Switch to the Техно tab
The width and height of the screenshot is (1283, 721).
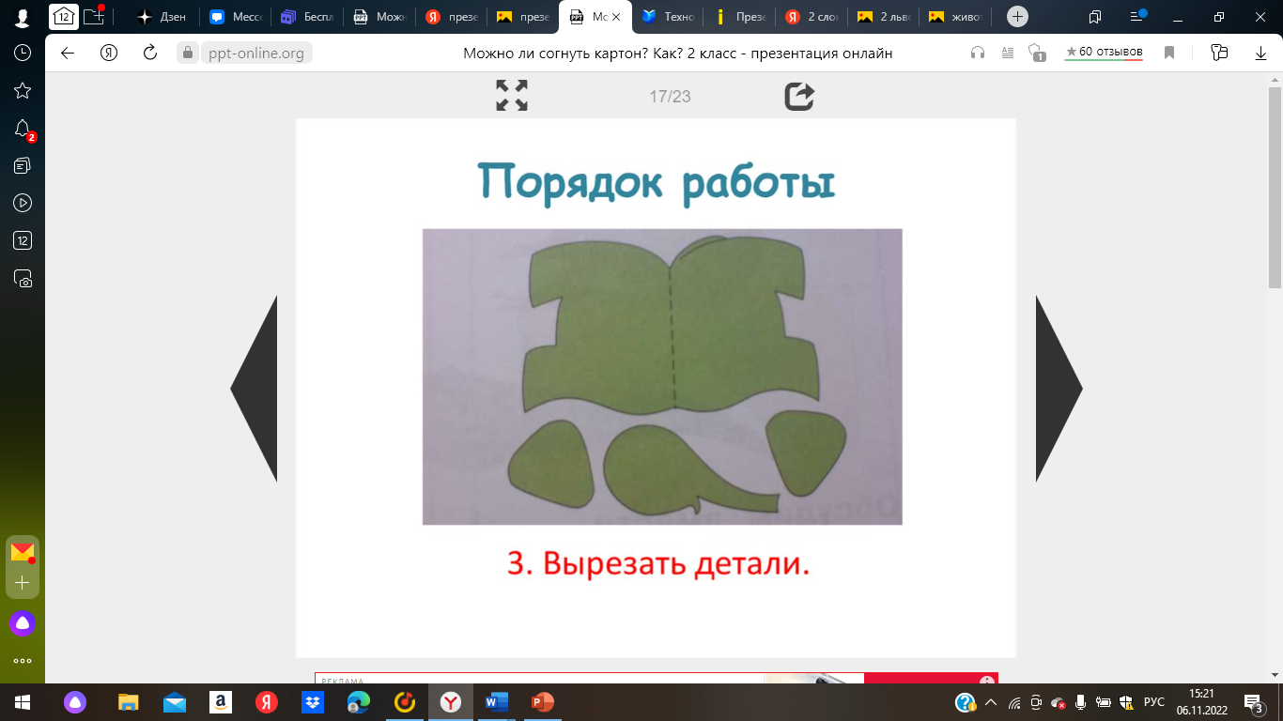(668, 17)
